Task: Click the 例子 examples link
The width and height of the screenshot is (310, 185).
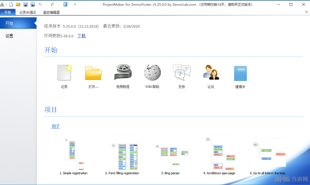Action: click(56, 126)
